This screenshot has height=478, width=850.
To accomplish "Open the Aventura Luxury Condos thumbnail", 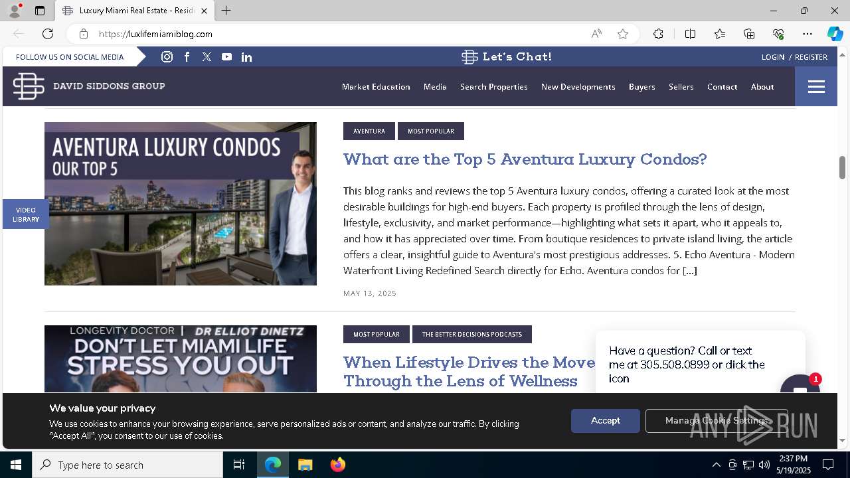I will click(181, 204).
